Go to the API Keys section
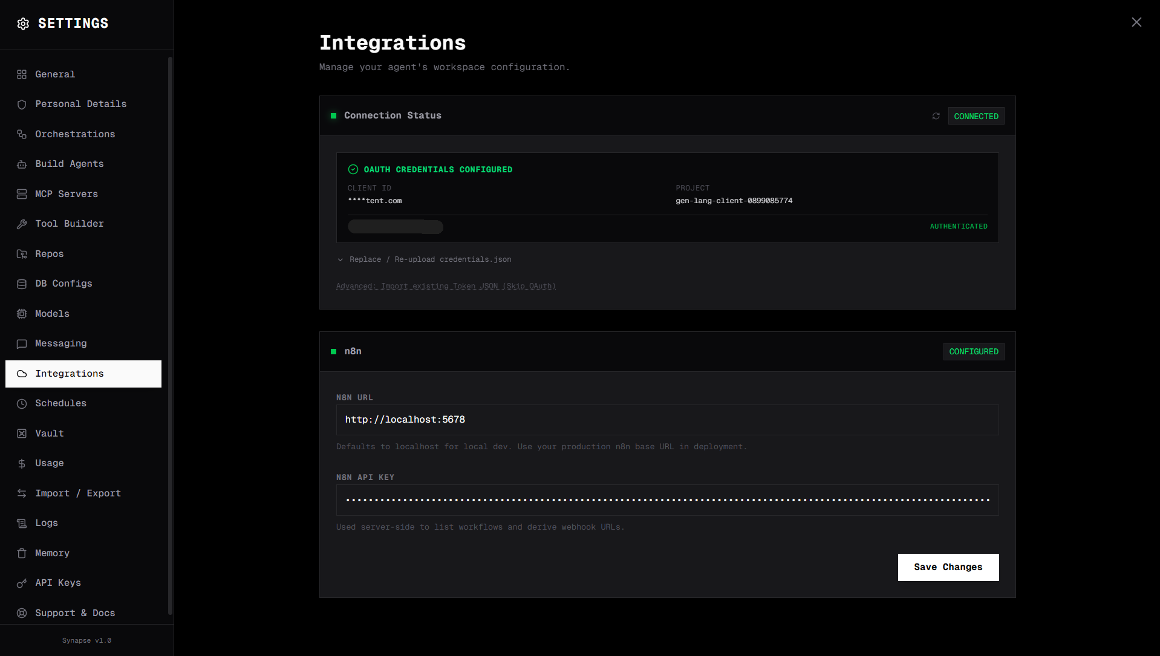1160x656 pixels. coord(83,583)
